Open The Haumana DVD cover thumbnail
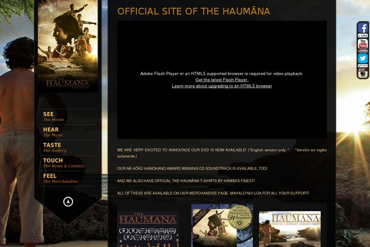Screen dimensions: 370x247 coord(148,229)
